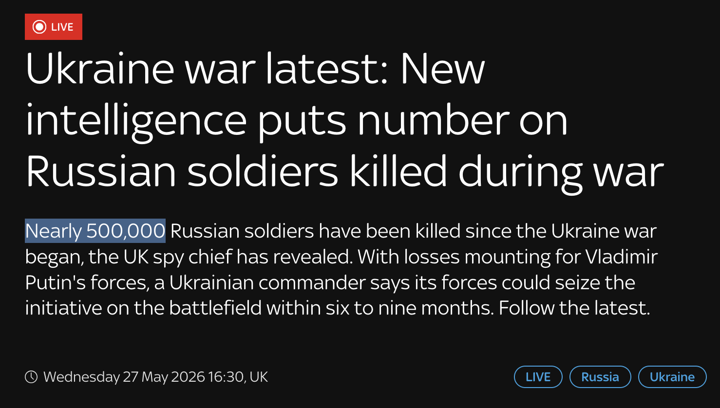Click the headline line 'Russian soldiers killed during war'

(344, 172)
